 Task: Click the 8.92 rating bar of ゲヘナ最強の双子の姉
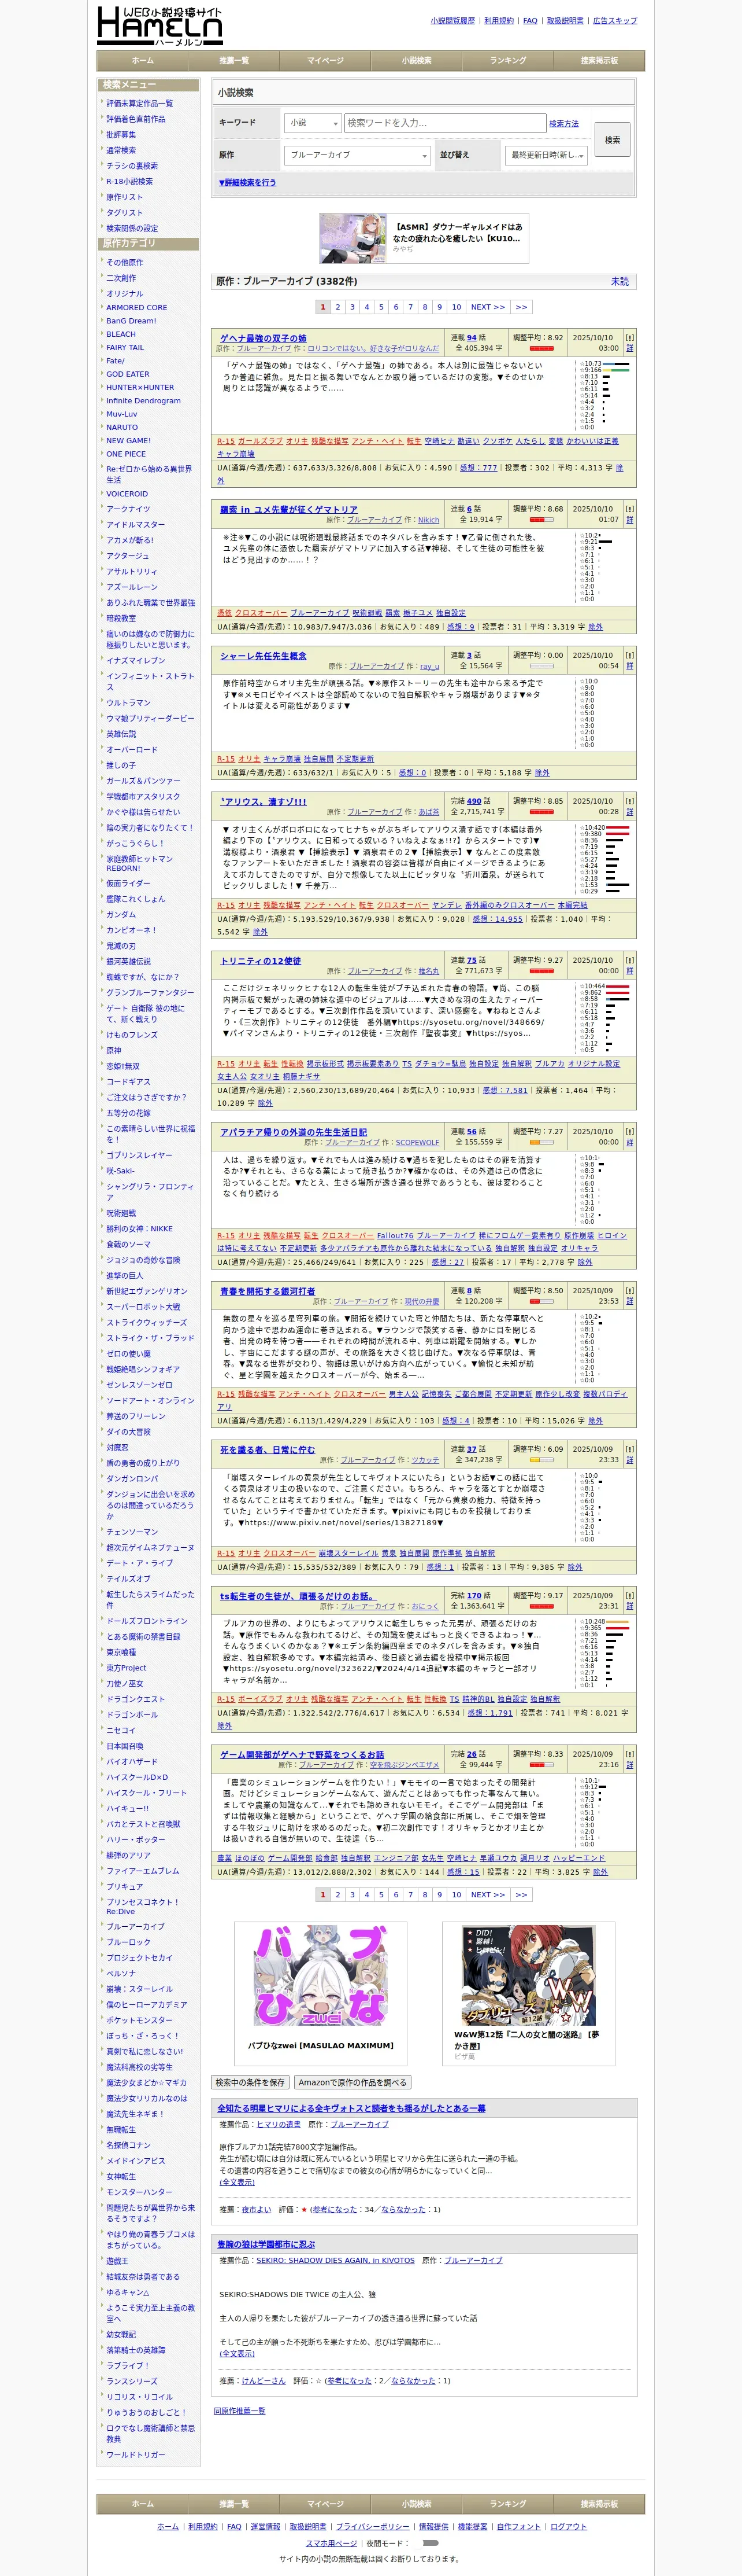point(541,349)
